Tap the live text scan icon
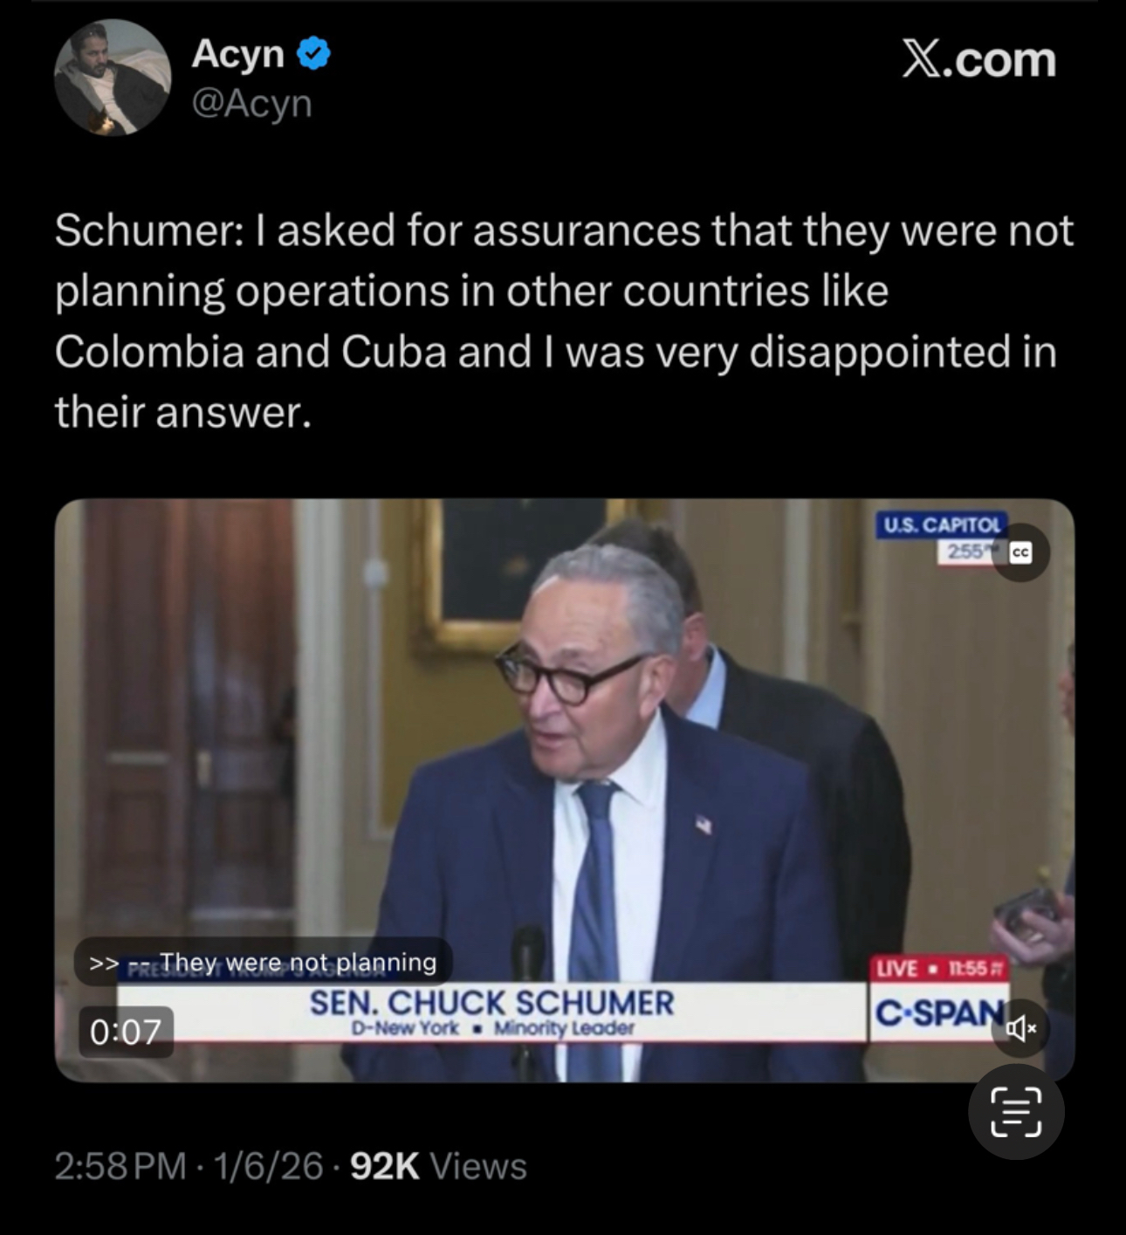The height and width of the screenshot is (1235, 1126). [1016, 1112]
